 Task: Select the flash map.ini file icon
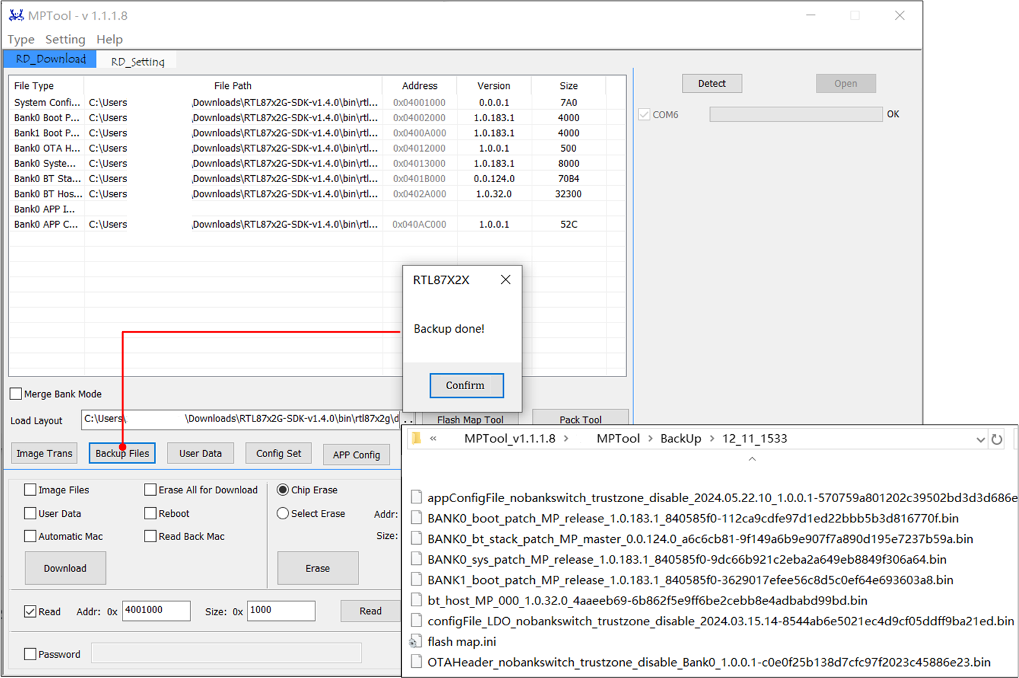[x=416, y=642]
